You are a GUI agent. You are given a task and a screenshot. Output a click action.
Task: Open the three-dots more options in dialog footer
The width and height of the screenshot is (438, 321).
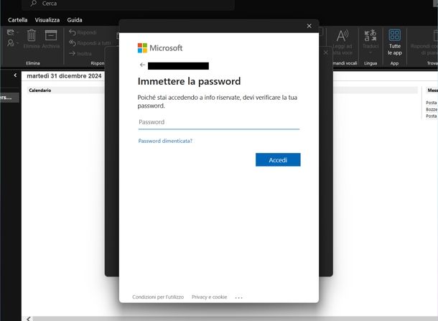pos(239,297)
